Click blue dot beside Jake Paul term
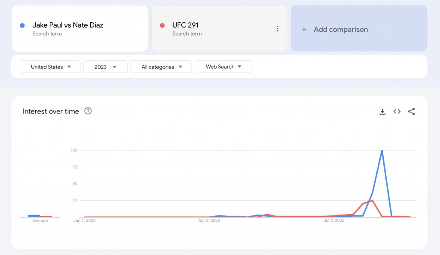Viewport: 440px width, 255px height. click(22, 25)
